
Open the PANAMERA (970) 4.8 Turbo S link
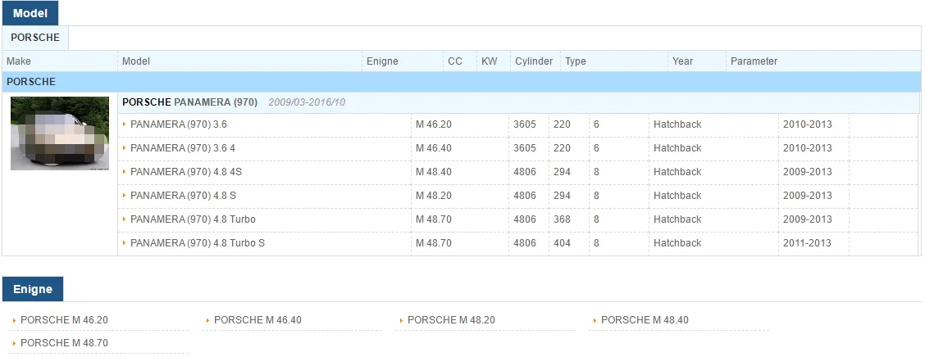tap(197, 242)
